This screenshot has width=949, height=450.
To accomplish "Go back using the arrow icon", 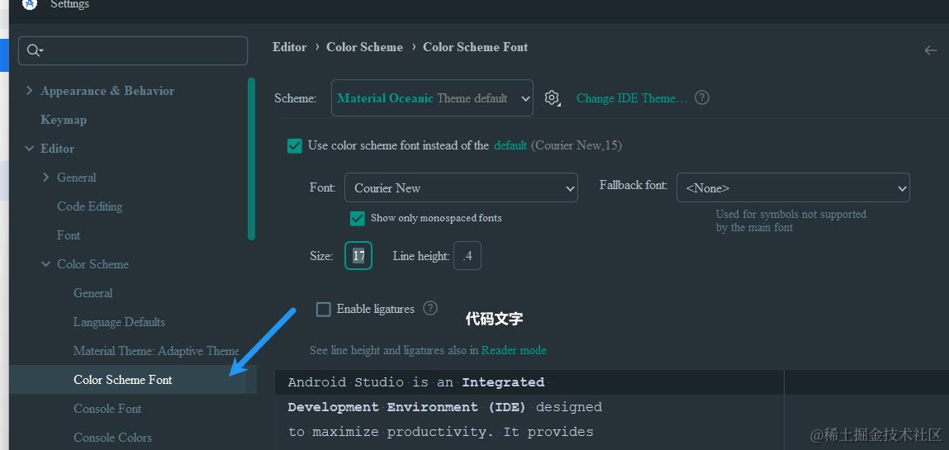I will point(930,50).
